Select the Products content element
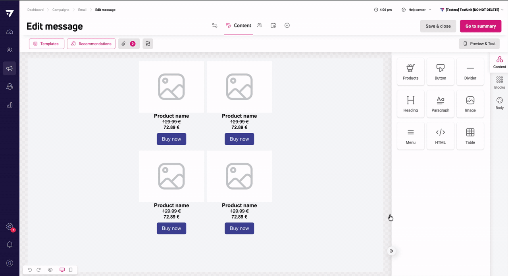 click(x=410, y=72)
